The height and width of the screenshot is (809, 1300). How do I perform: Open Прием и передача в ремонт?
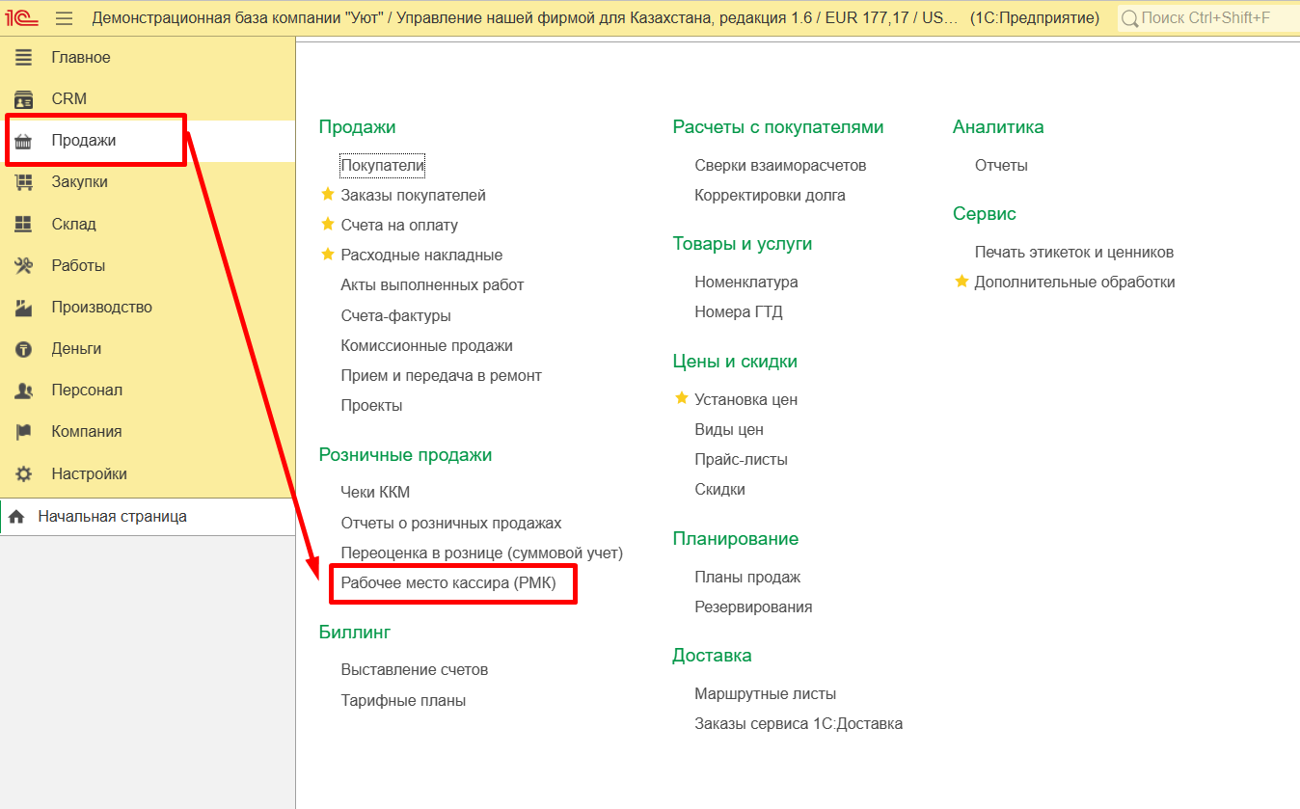tap(441, 375)
